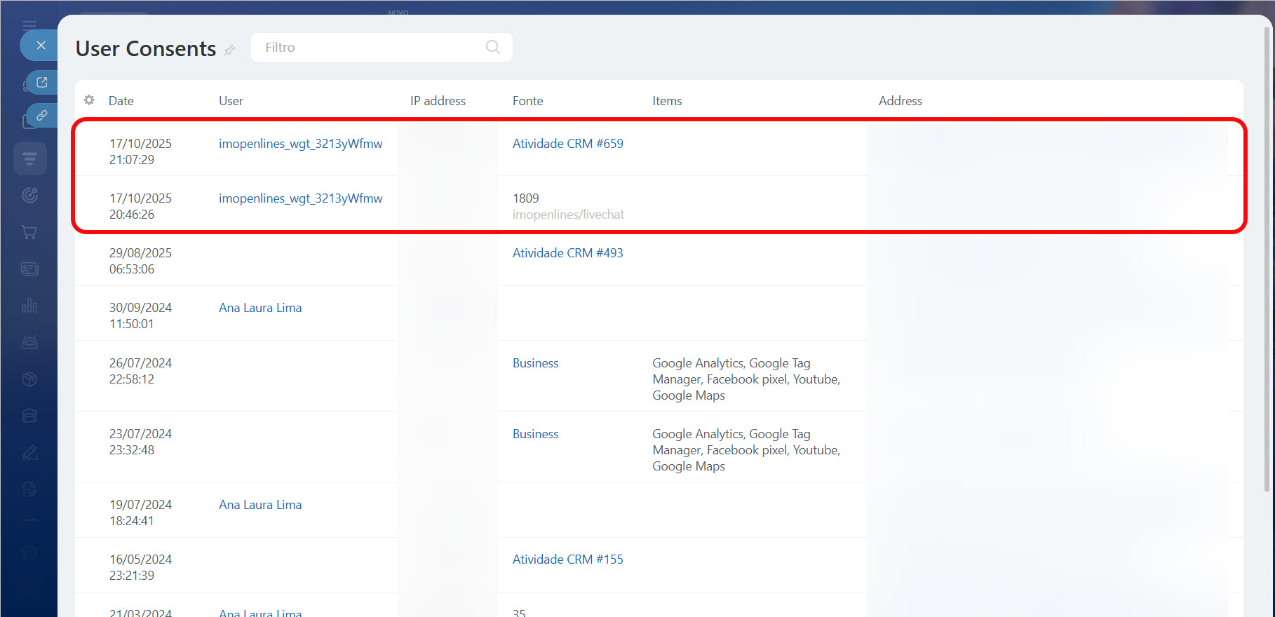This screenshot has width=1275, height=617.
Task: Close the User Consents slider panel
Action: tap(41, 46)
